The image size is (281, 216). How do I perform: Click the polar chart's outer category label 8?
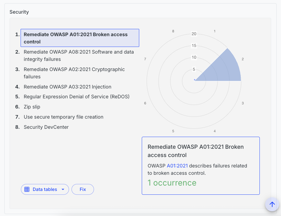(x=173, y=31)
